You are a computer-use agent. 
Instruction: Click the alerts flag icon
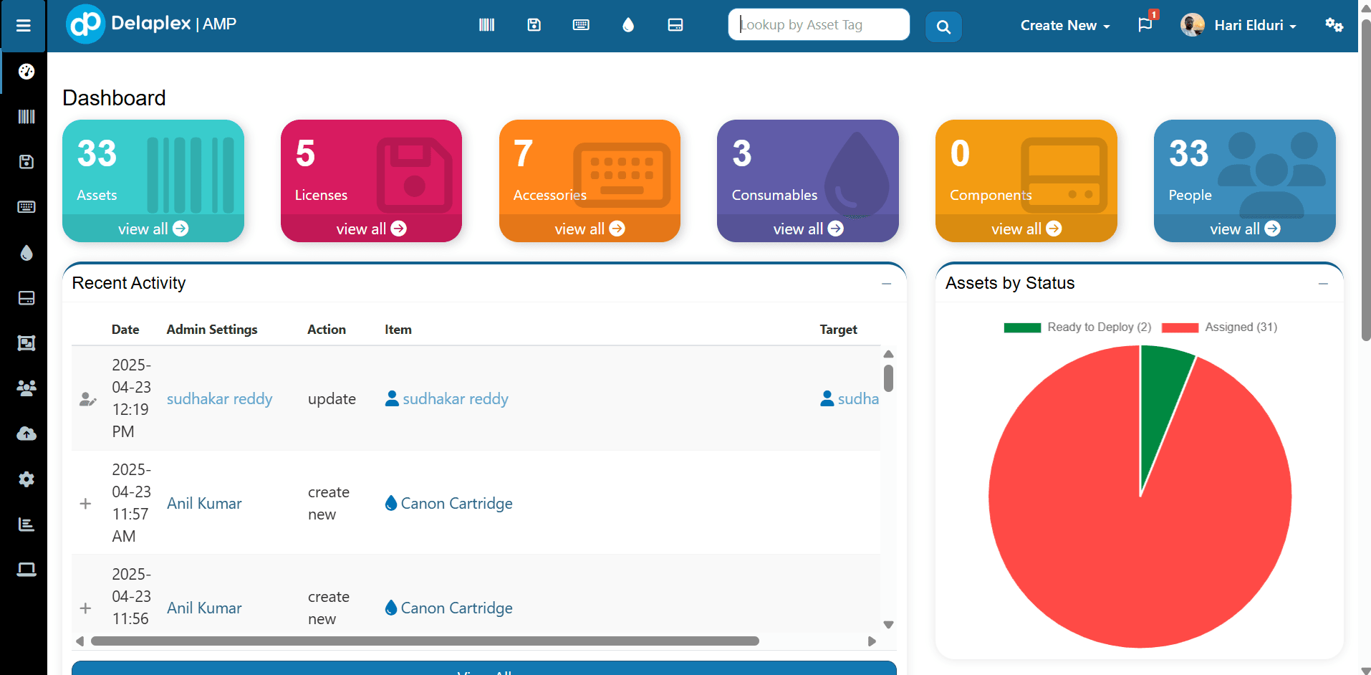[x=1145, y=25]
